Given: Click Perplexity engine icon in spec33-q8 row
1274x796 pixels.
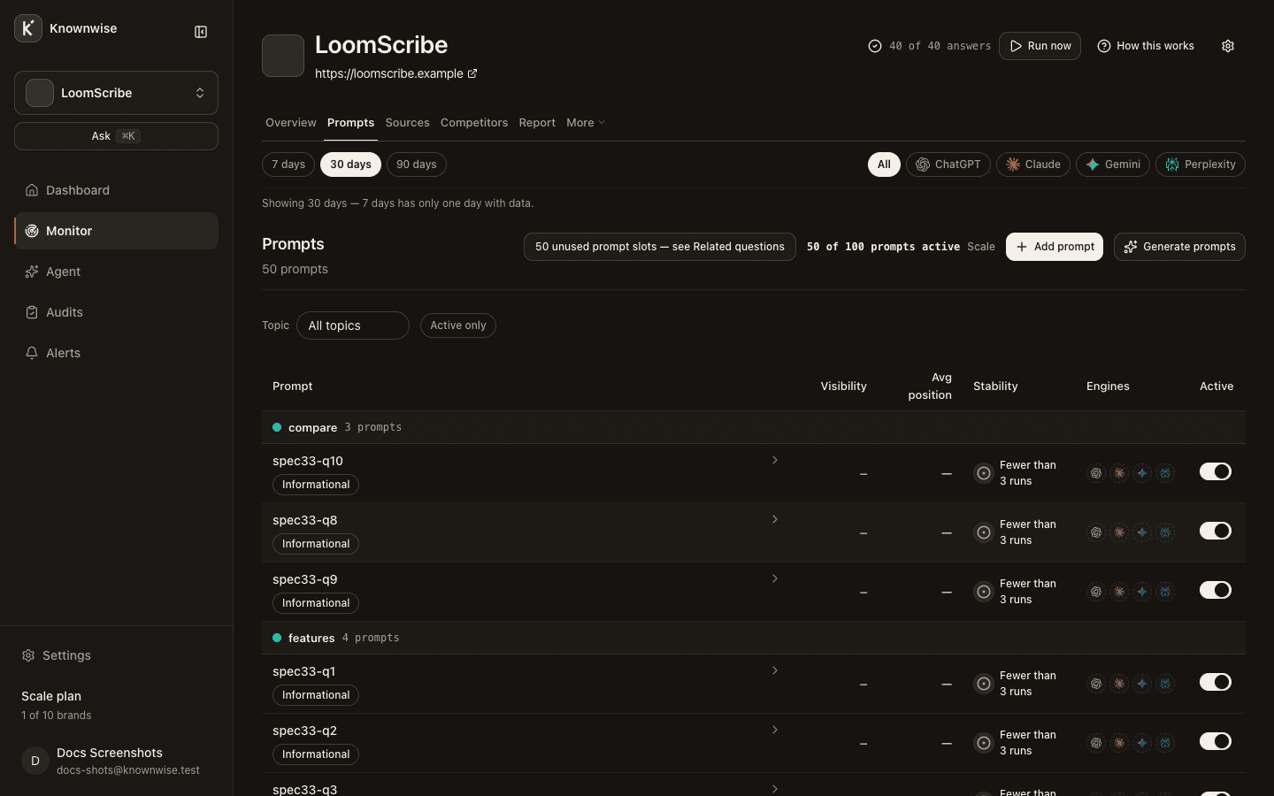Looking at the screenshot, I should tap(1165, 532).
